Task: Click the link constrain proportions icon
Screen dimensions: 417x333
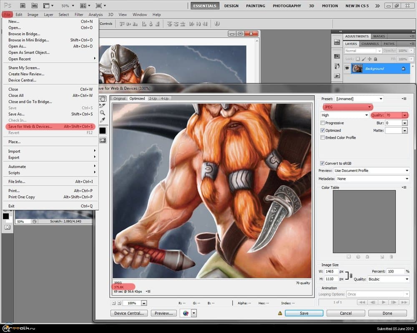Action: pyautogui.click(x=351, y=275)
